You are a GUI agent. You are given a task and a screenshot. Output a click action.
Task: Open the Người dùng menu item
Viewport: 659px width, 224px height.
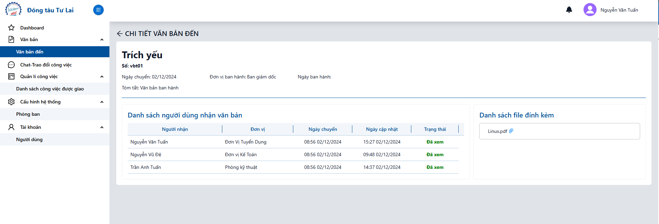tap(55, 139)
